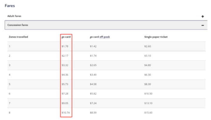
Task: Select off-peak fare $2.65
Action: pos(93,65)
